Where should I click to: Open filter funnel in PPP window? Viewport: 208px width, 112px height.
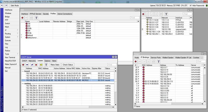coord(36,18)
